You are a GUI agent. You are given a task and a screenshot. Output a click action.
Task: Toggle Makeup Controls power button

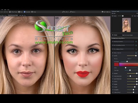point(136,53)
